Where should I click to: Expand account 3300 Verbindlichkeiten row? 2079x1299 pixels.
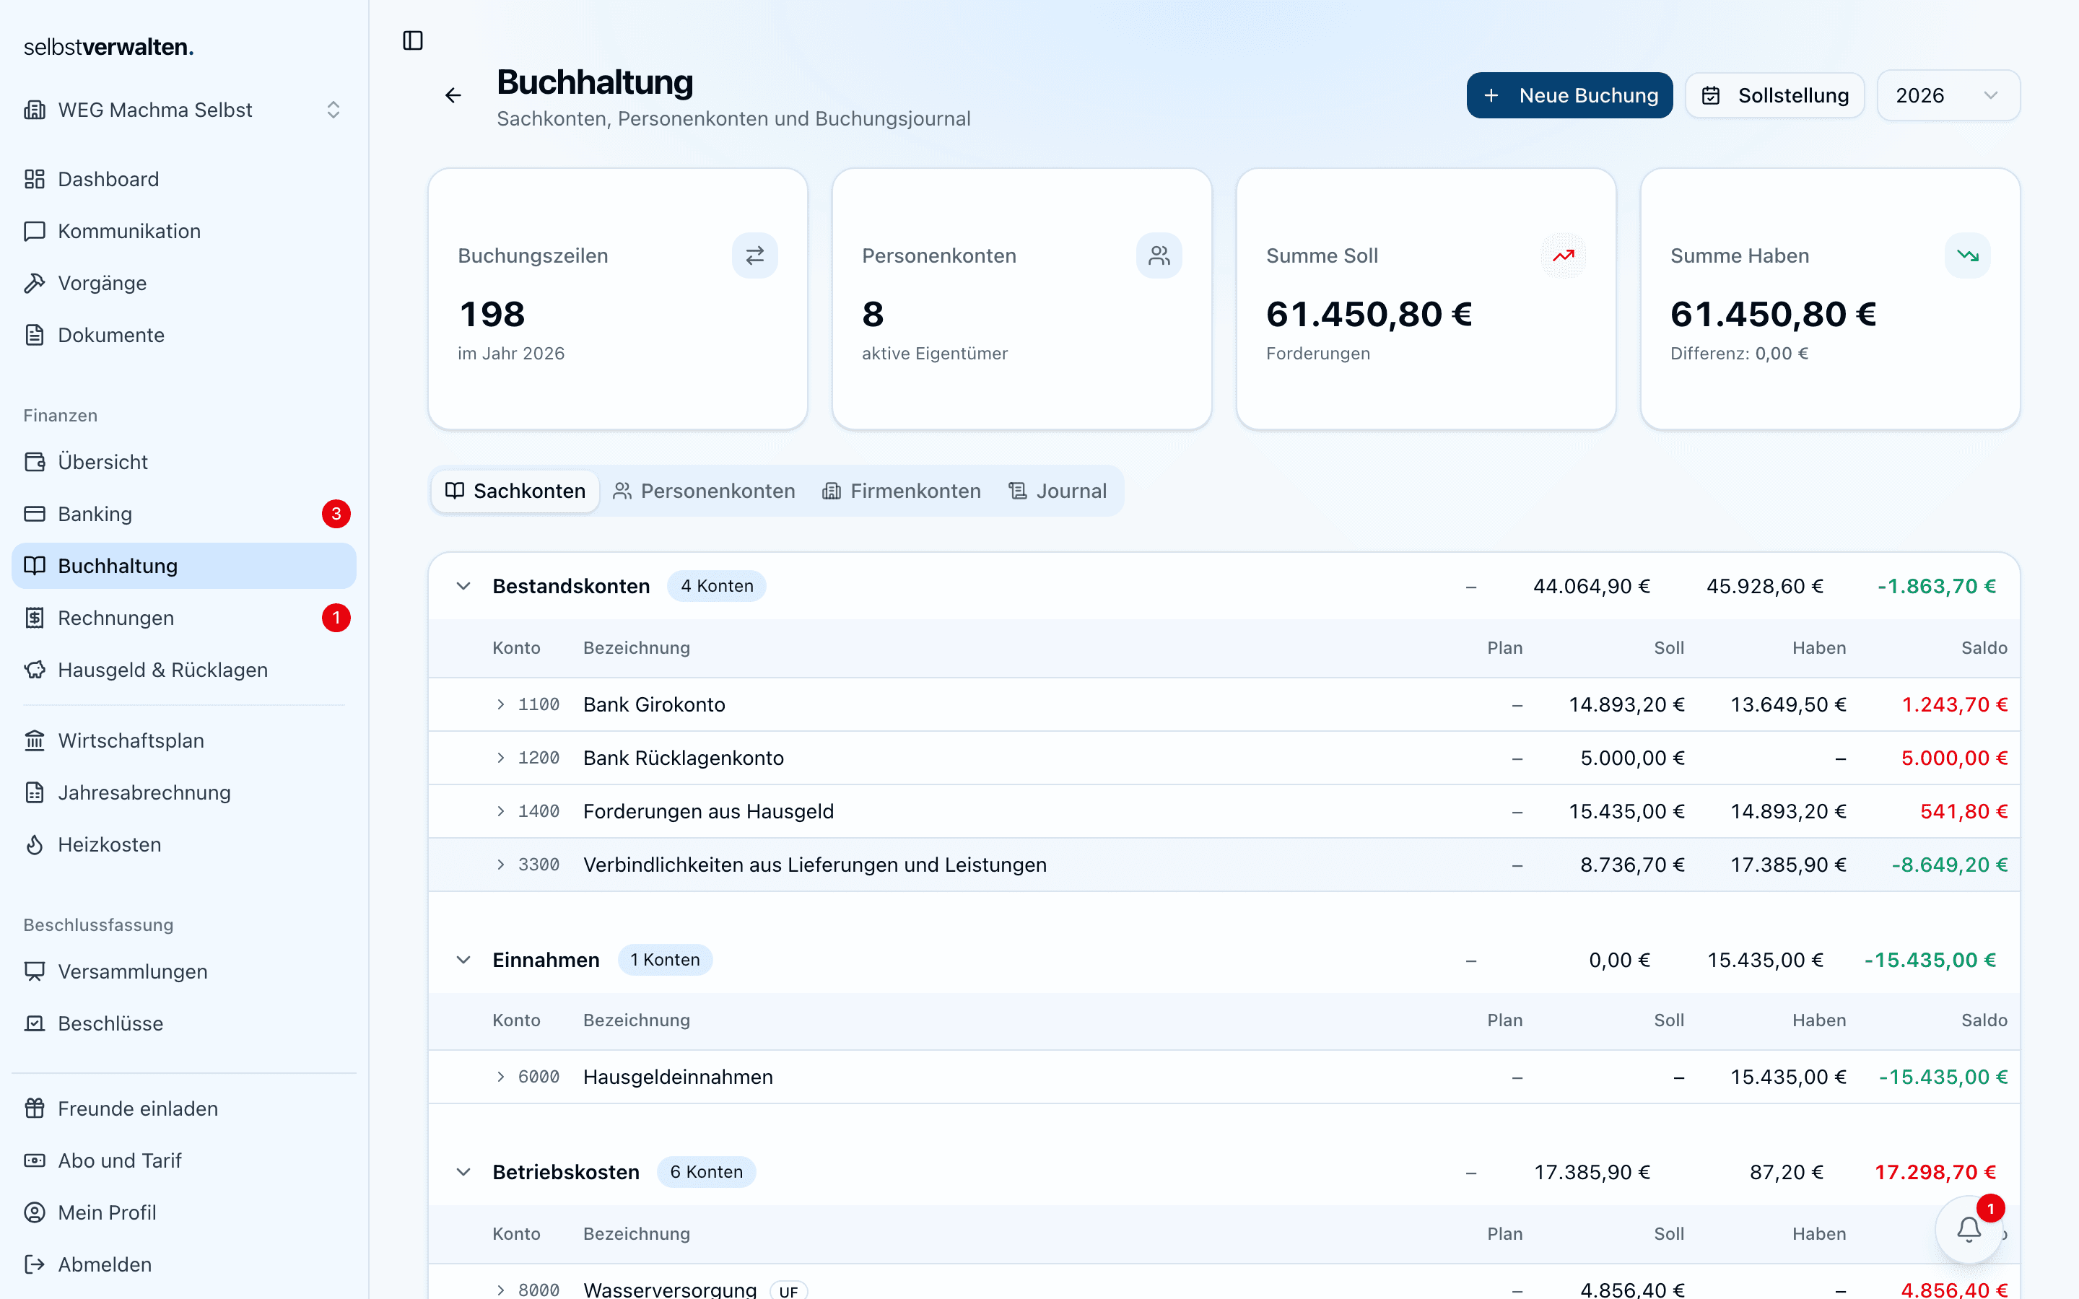tap(501, 865)
